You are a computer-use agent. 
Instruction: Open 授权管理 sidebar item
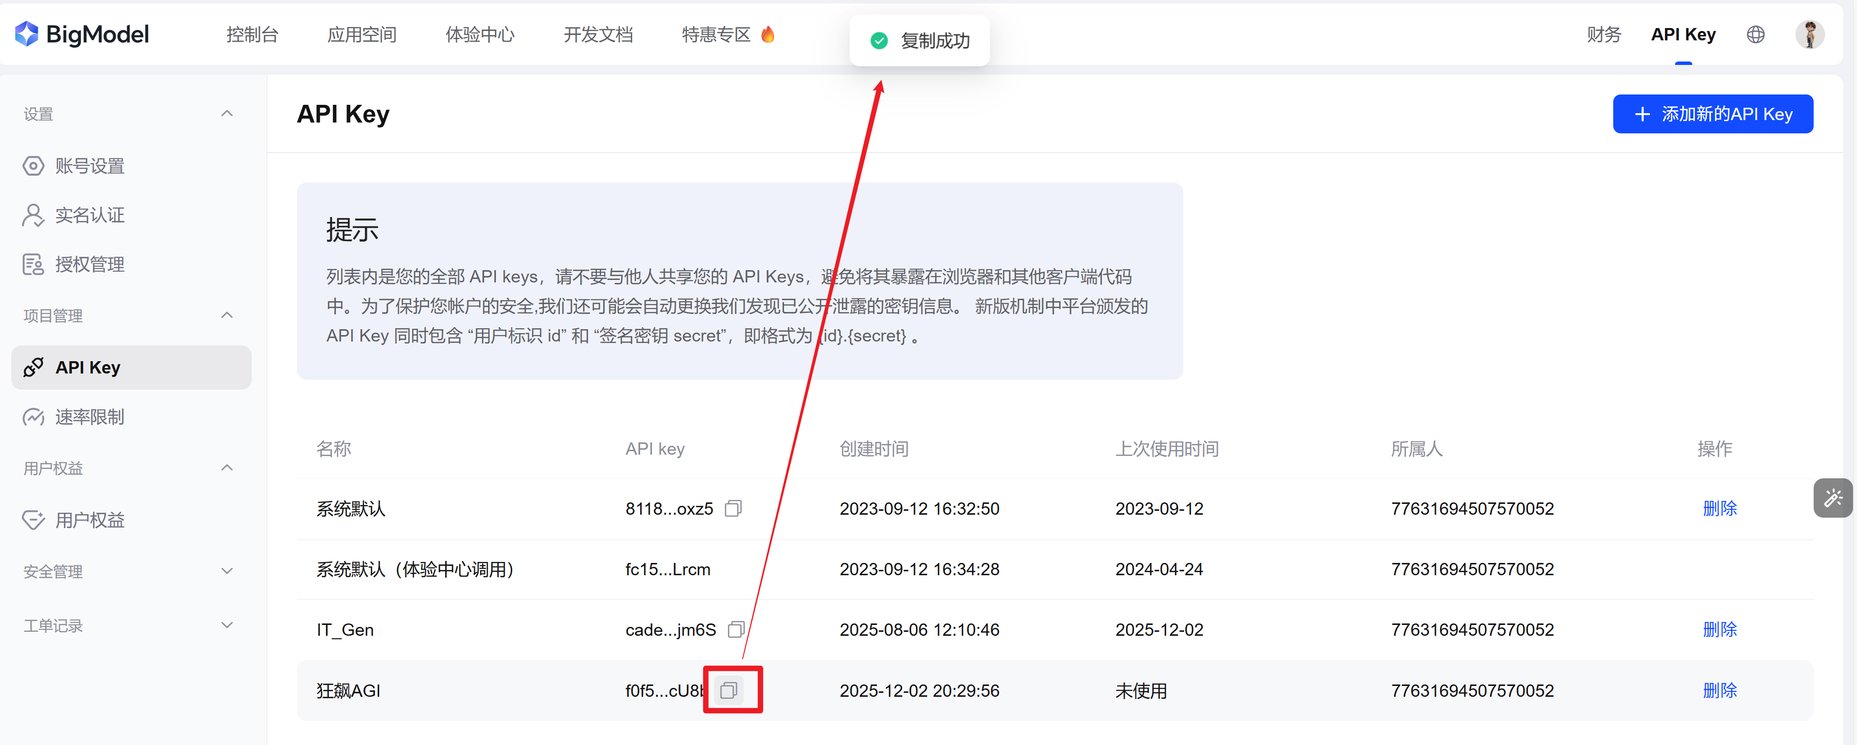90,264
